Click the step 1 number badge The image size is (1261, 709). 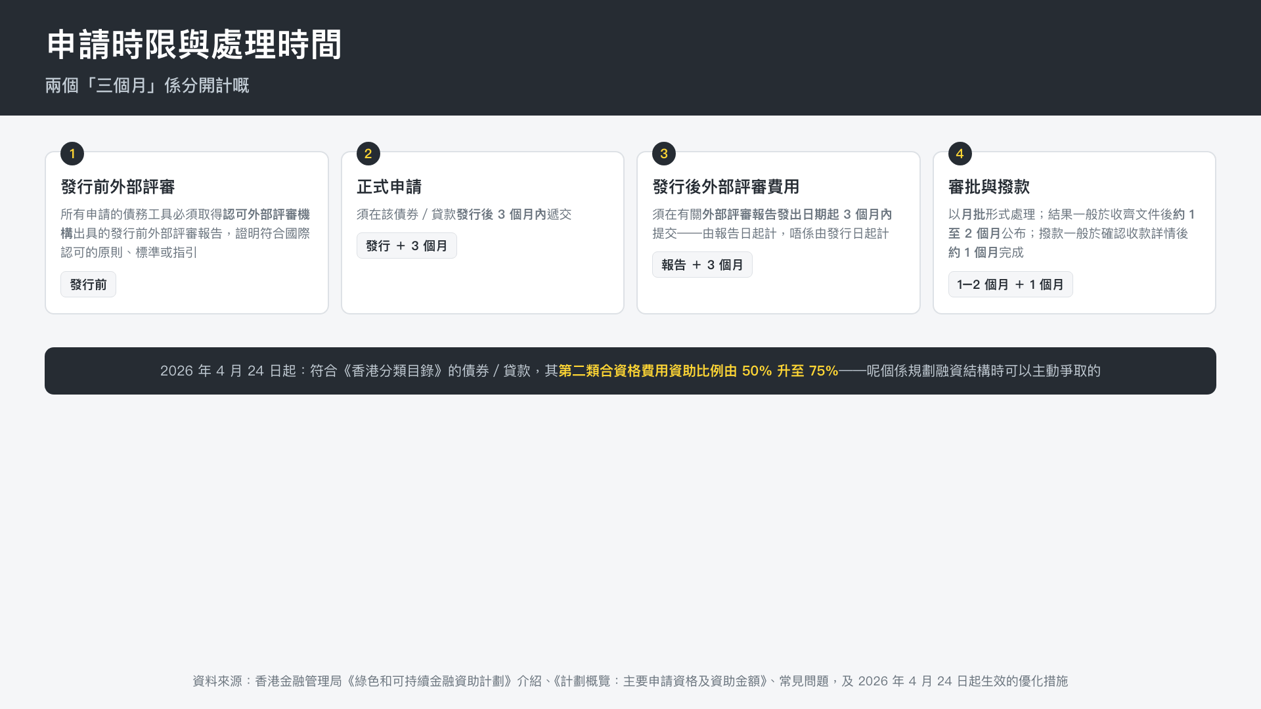pyautogui.click(x=72, y=154)
